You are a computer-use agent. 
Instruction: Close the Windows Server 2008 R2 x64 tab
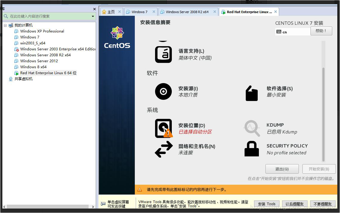point(215,12)
